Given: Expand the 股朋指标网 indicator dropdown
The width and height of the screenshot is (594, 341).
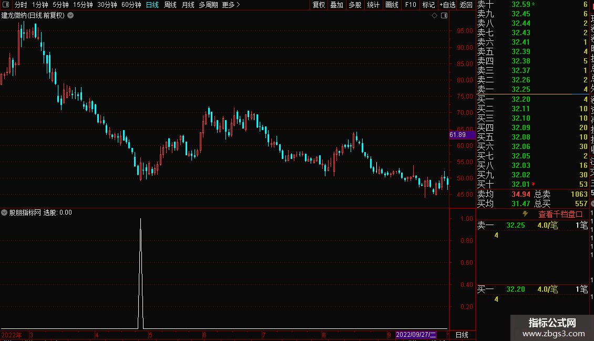Looking at the screenshot, I should [4, 212].
